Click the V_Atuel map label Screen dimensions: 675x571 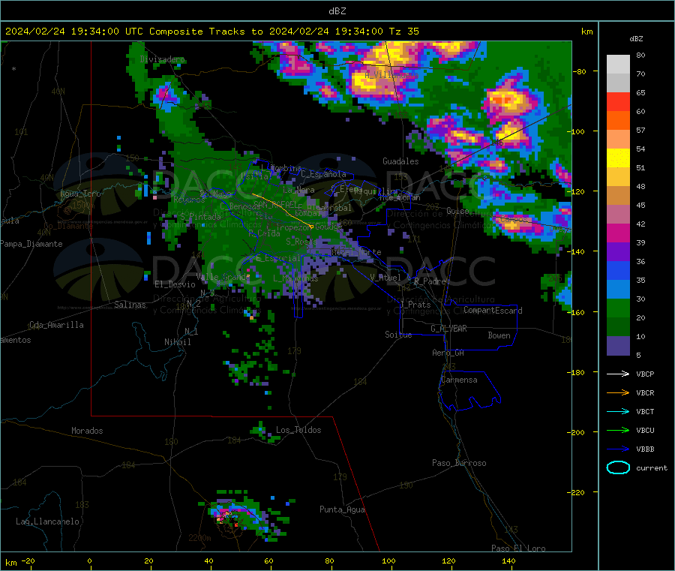(x=385, y=278)
